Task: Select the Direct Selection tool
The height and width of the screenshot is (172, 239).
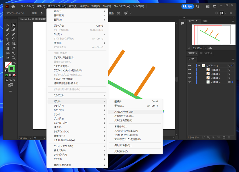Action: [14, 25]
